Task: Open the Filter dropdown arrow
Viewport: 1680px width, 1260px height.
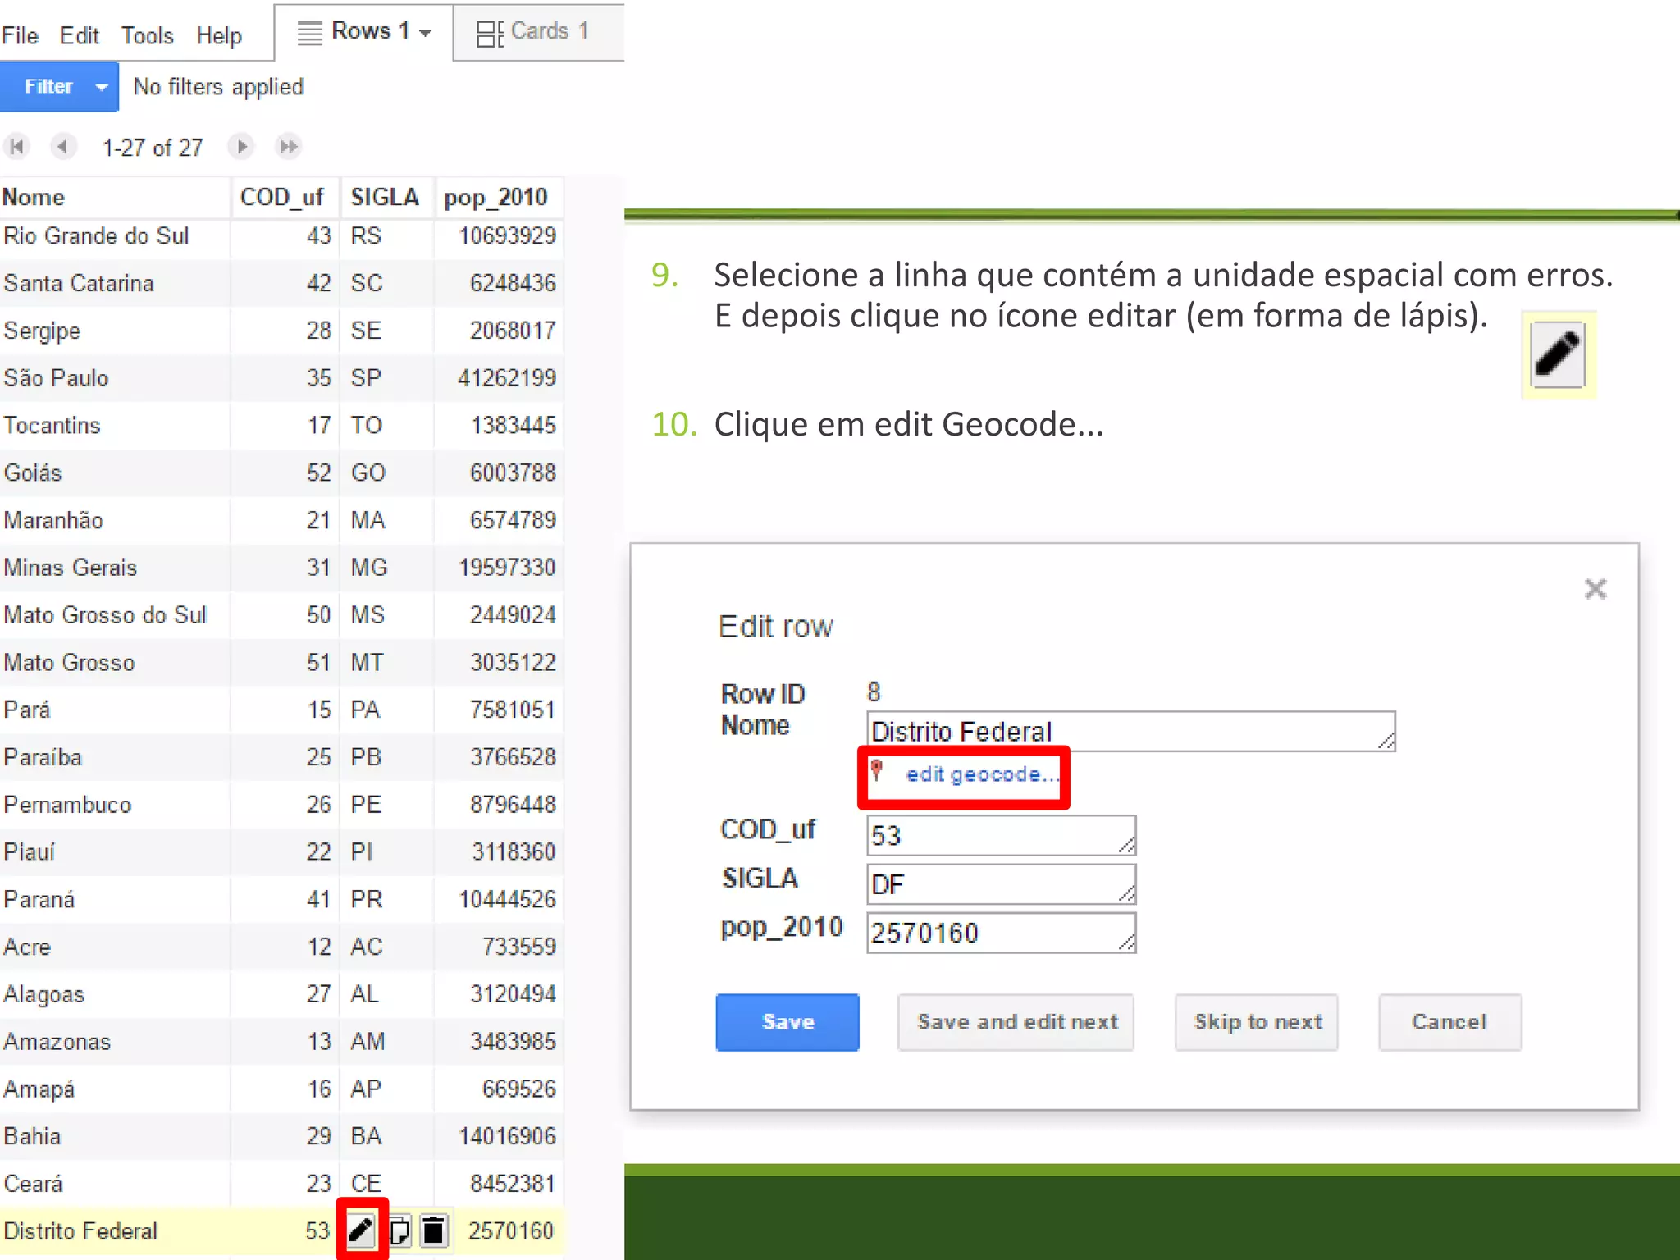Action: [x=102, y=87]
